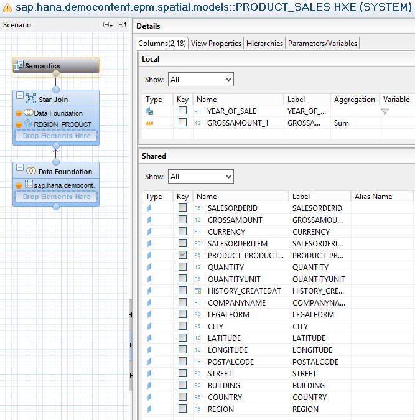
Task: Click the warning icon in the title
Action: coord(7,7)
